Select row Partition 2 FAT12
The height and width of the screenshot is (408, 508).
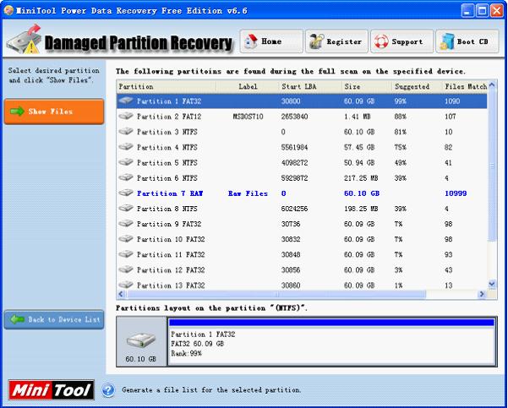pos(302,117)
